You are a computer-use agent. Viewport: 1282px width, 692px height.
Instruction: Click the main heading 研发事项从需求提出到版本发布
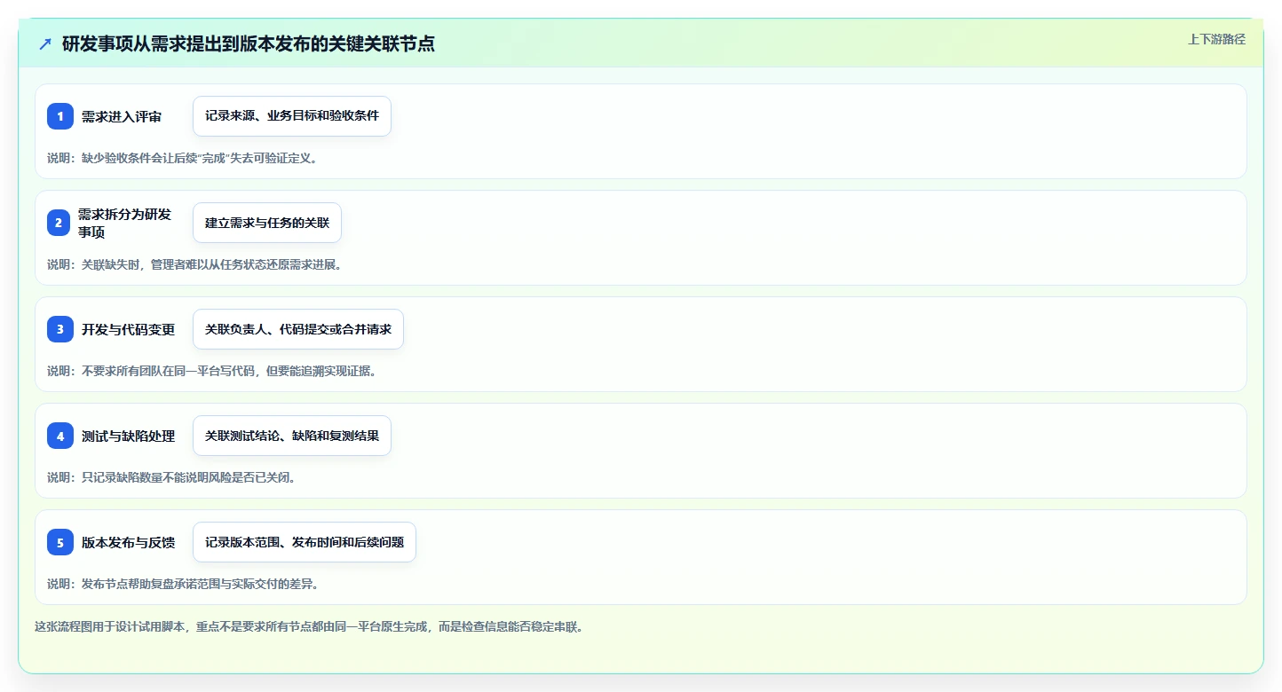(x=249, y=43)
